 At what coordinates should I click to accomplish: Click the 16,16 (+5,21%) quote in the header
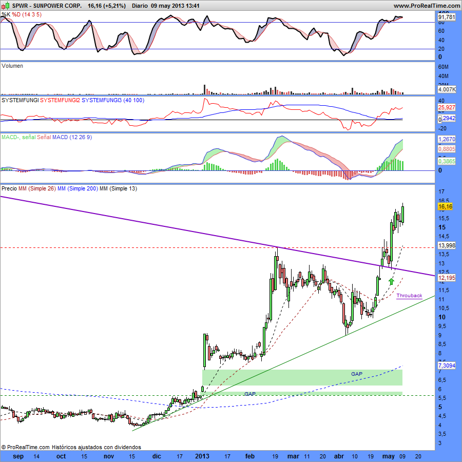coord(107,6)
